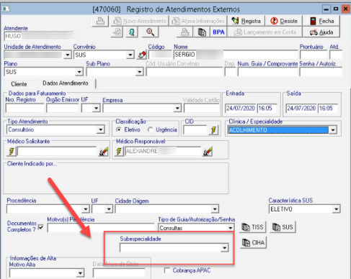Click the Ajuda button
The height and width of the screenshot is (279, 351).
pyautogui.click(x=321, y=32)
